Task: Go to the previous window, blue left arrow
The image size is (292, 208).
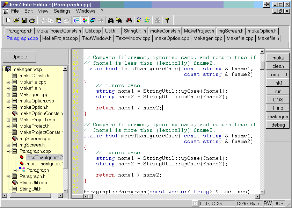Action: (93, 20)
